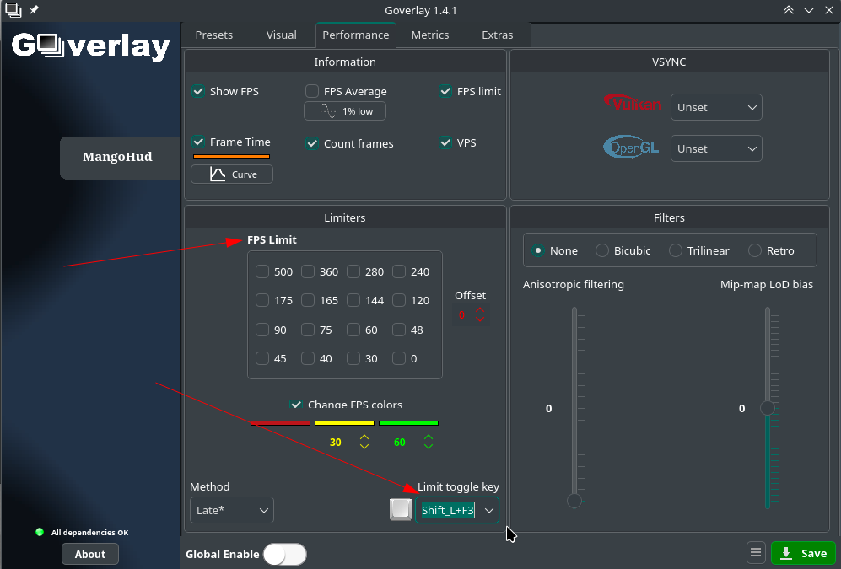Select the Retro filter option
Screen dimensions: 841x569
pos(755,250)
